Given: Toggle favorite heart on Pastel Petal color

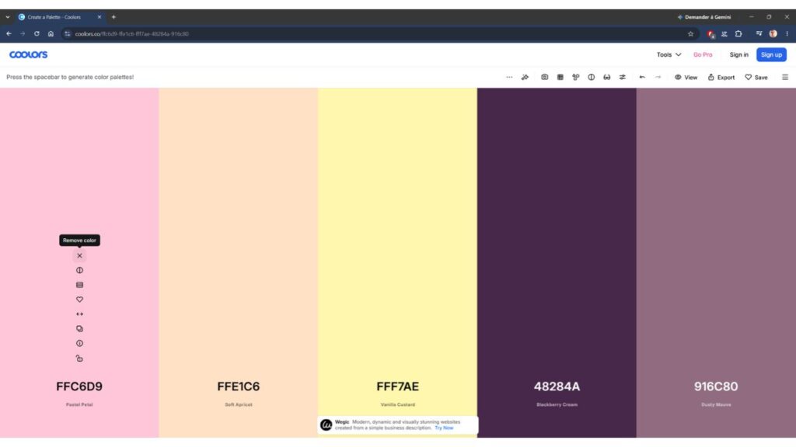Looking at the screenshot, I should coord(80,300).
